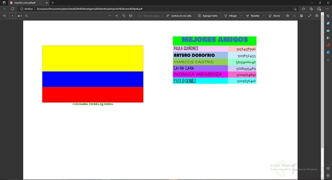Image resolution: width=332 pixels, height=180 pixels.
Task: Open the table of contents sidebar
Action: [4, 16]
